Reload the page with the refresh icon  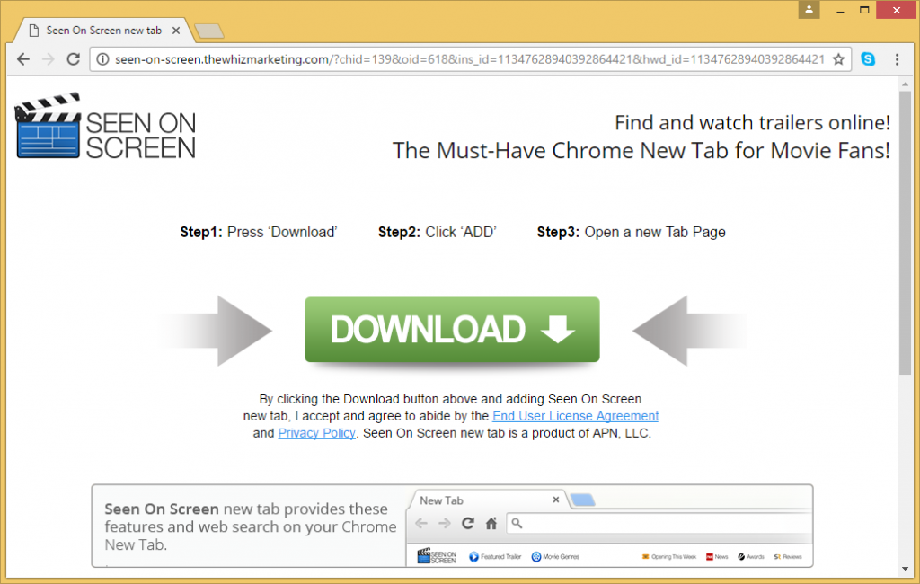click(x=74, y=59)
